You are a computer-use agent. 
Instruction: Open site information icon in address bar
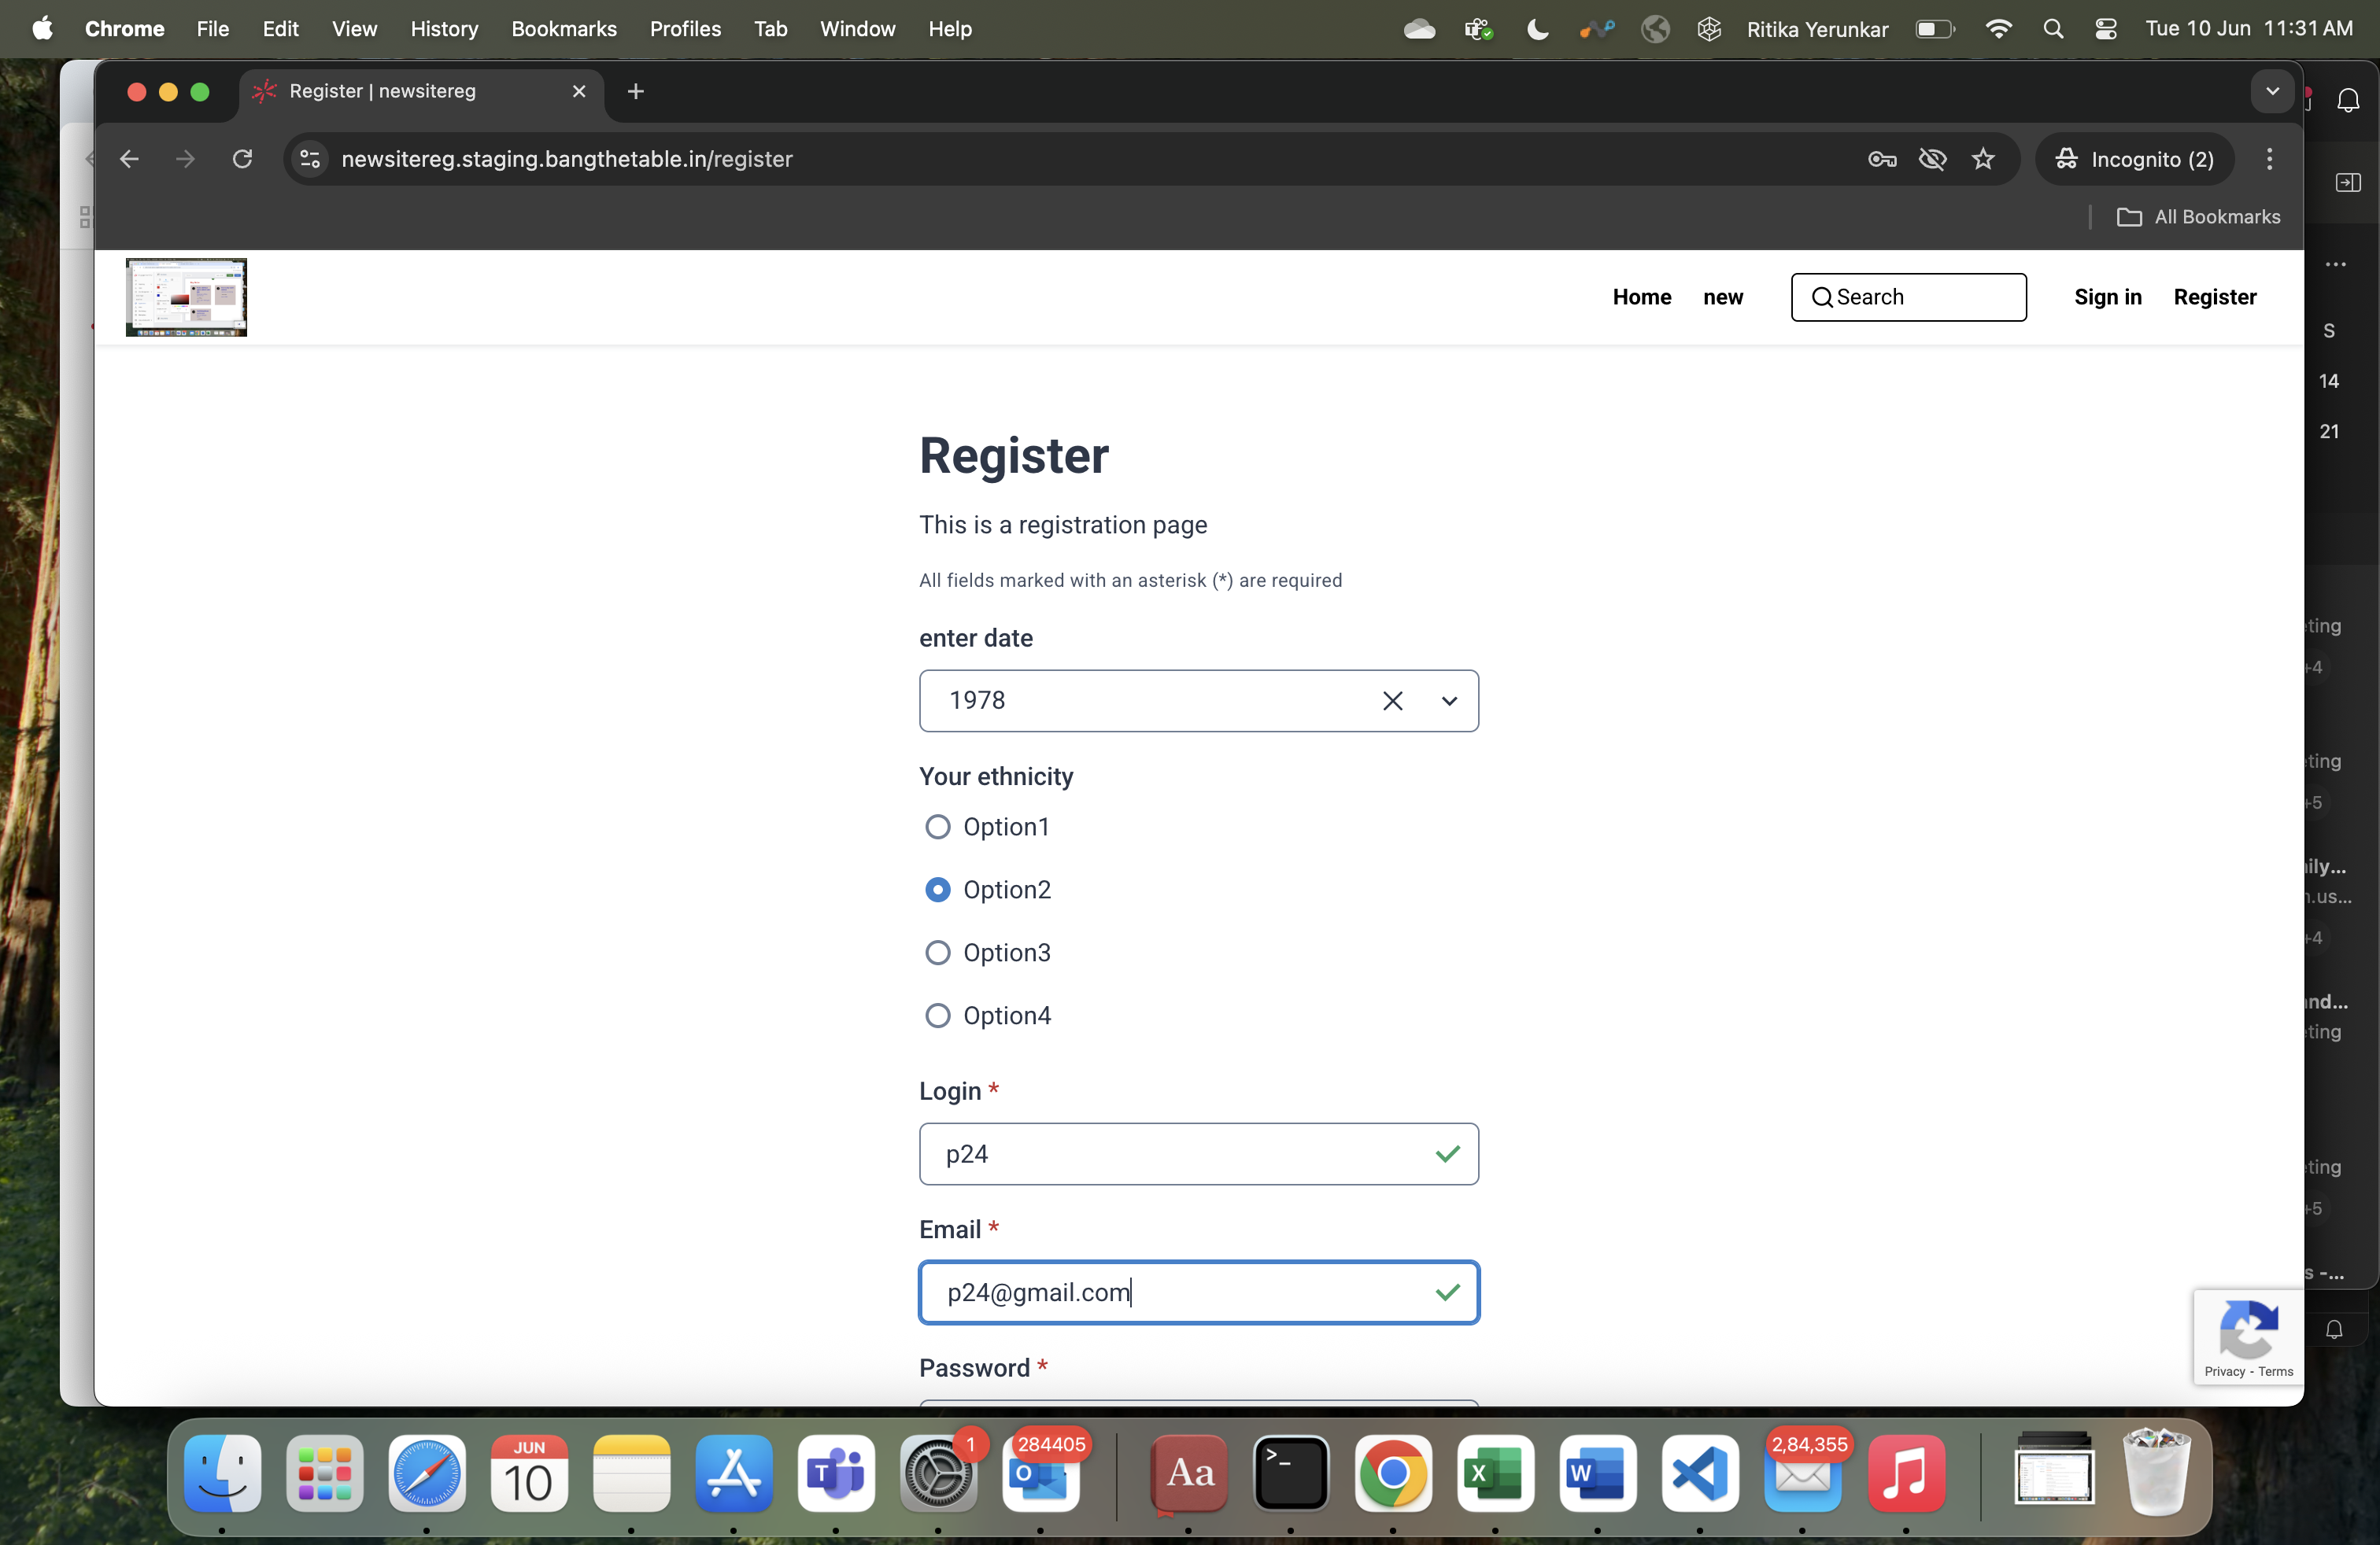click(x=310, y=159)
